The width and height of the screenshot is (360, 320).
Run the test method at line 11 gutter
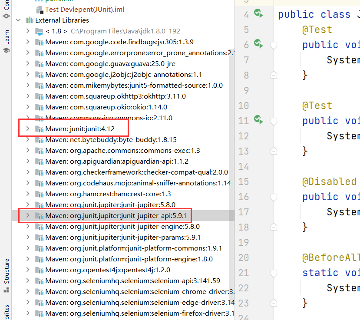(x=258, y=120)
